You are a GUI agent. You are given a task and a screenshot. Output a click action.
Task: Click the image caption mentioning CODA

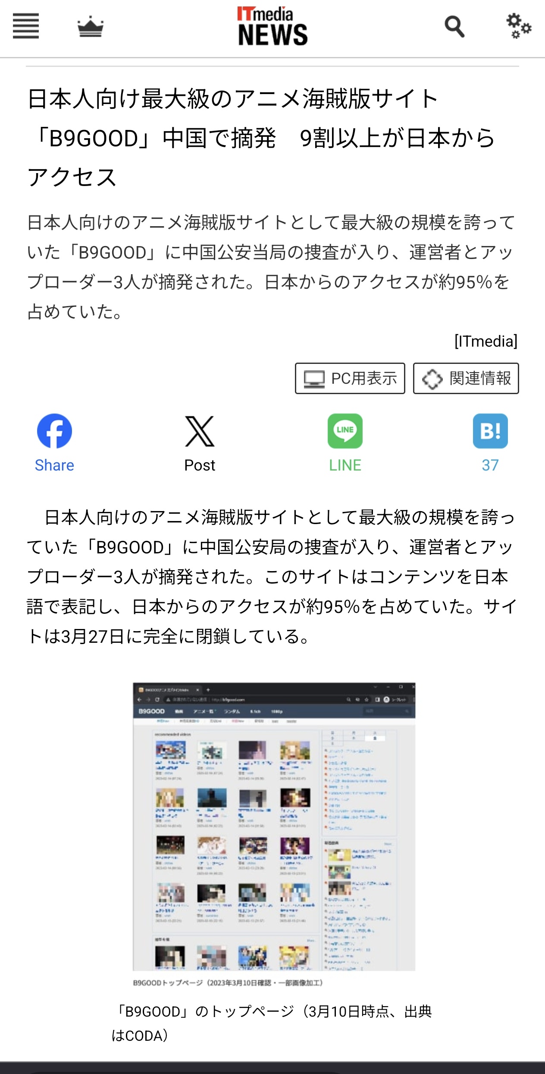coord(272,1023)
